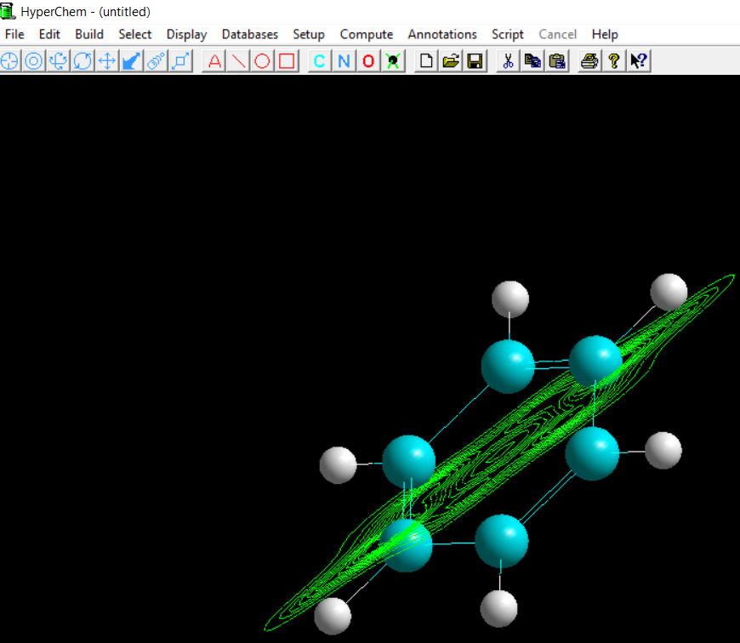
Task: Choose the Line annotation tool
Action: click(x=239, y=61)
